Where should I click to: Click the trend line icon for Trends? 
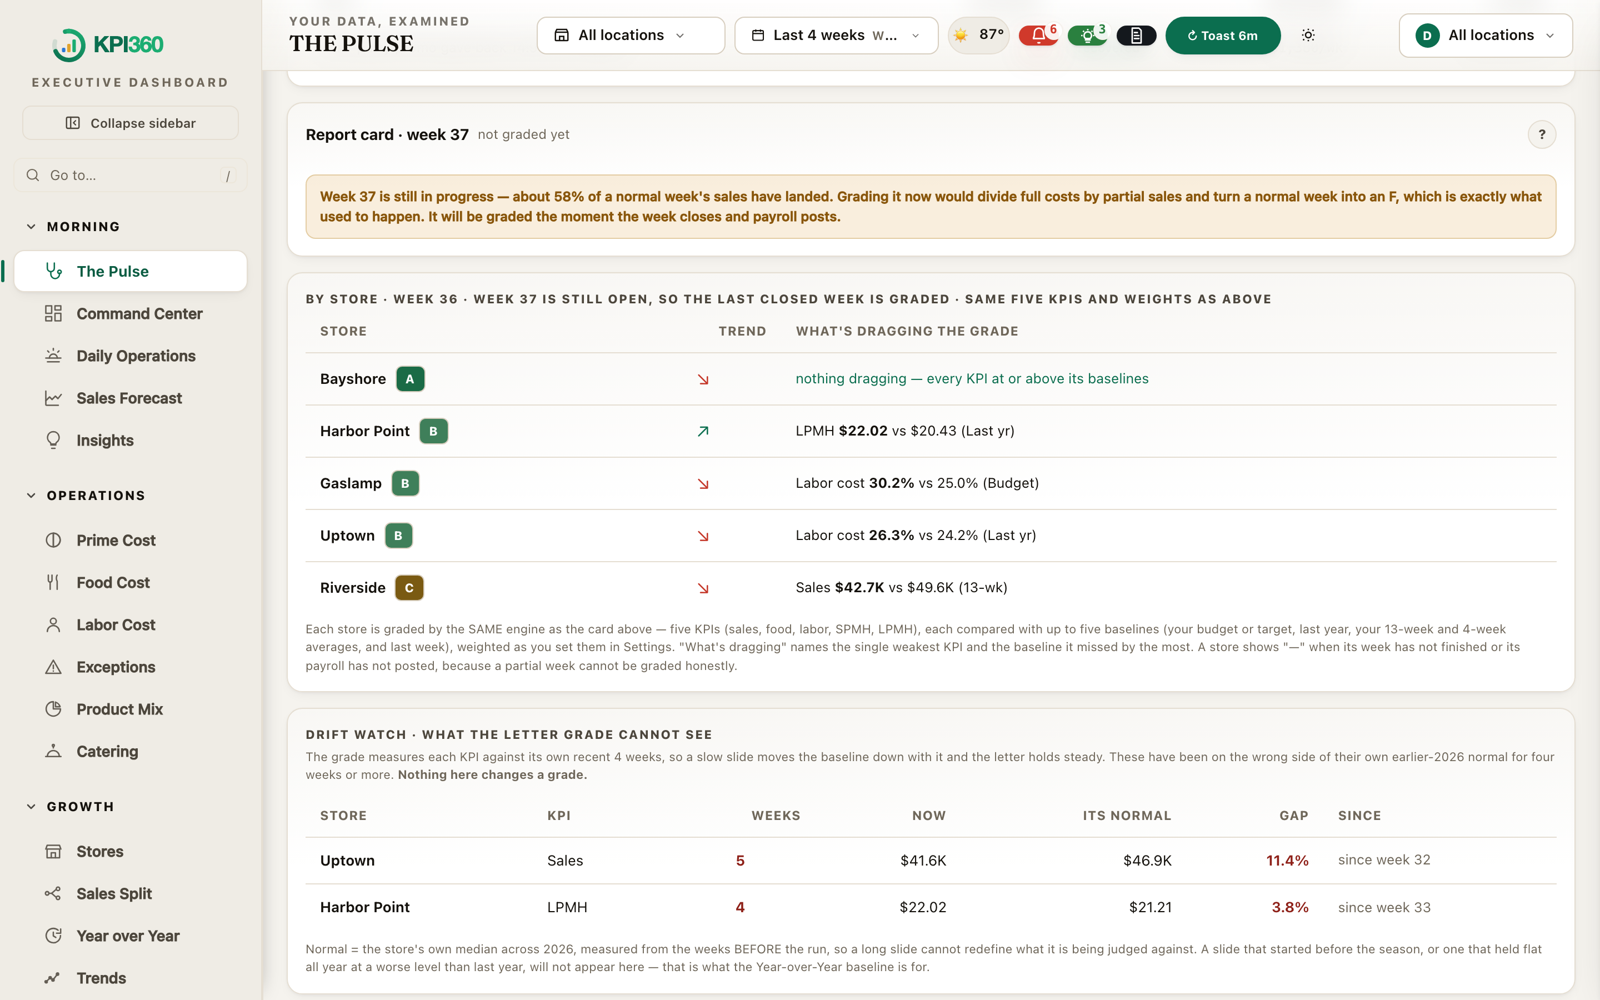pos(53,978)
